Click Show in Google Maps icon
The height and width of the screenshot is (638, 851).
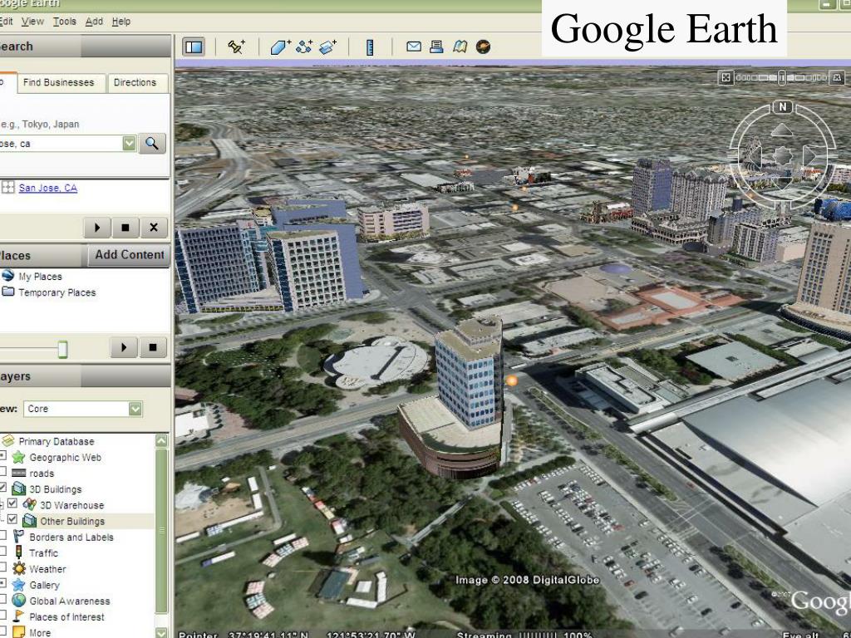click(x=460, y=47)
